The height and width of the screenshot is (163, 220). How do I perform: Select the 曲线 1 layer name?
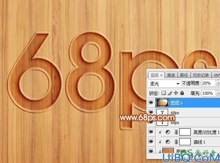pyautogui.click(x=199, y=142)
